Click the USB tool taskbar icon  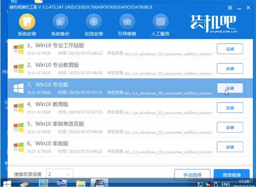(99, 183)
